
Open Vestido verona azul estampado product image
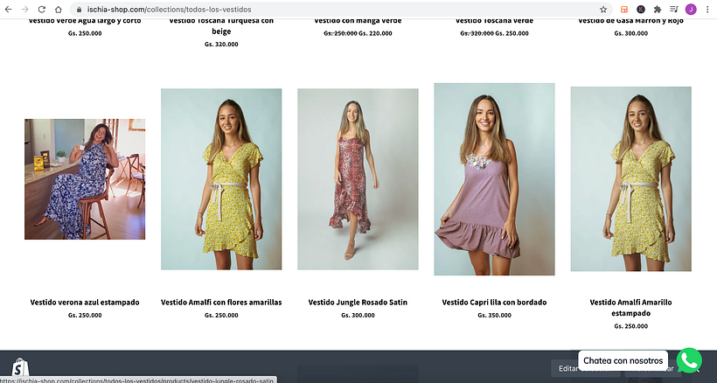pos(85,179)
